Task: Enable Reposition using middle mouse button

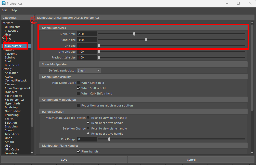Action: click(79, 105)
